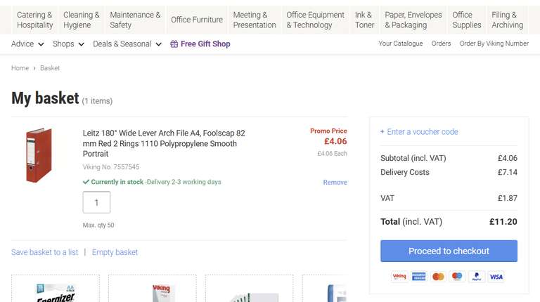
Task: Open Maintenance & Safety category
Action: pyautogui.click(x=135, y=20)
